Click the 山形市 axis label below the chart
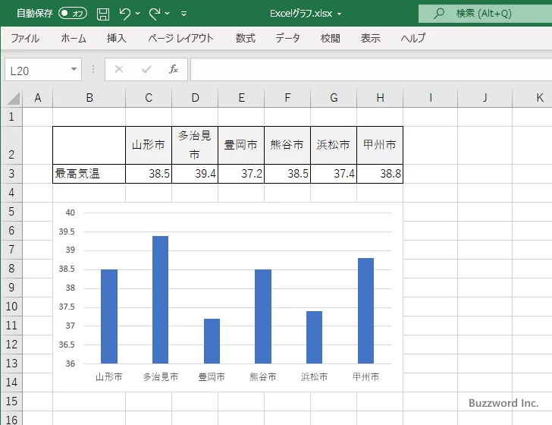Screen dimensions: 552x425 109,377
